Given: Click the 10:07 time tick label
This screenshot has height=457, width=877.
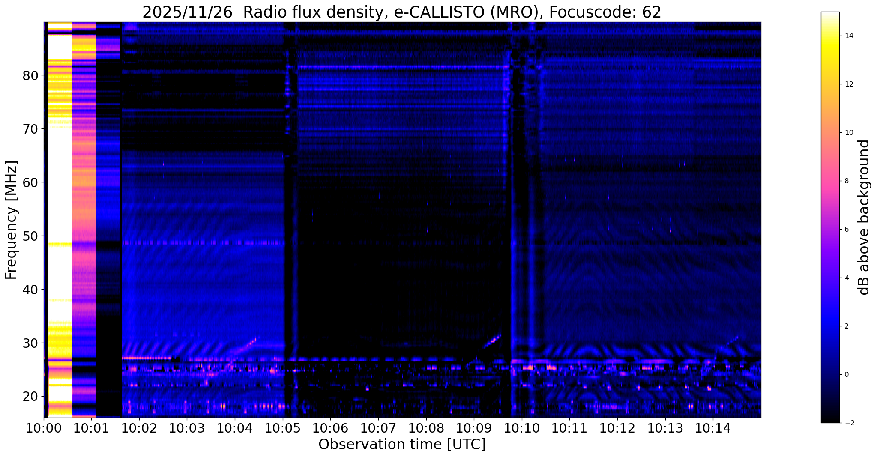Looking at the screenshot, I should pos(378,428).
